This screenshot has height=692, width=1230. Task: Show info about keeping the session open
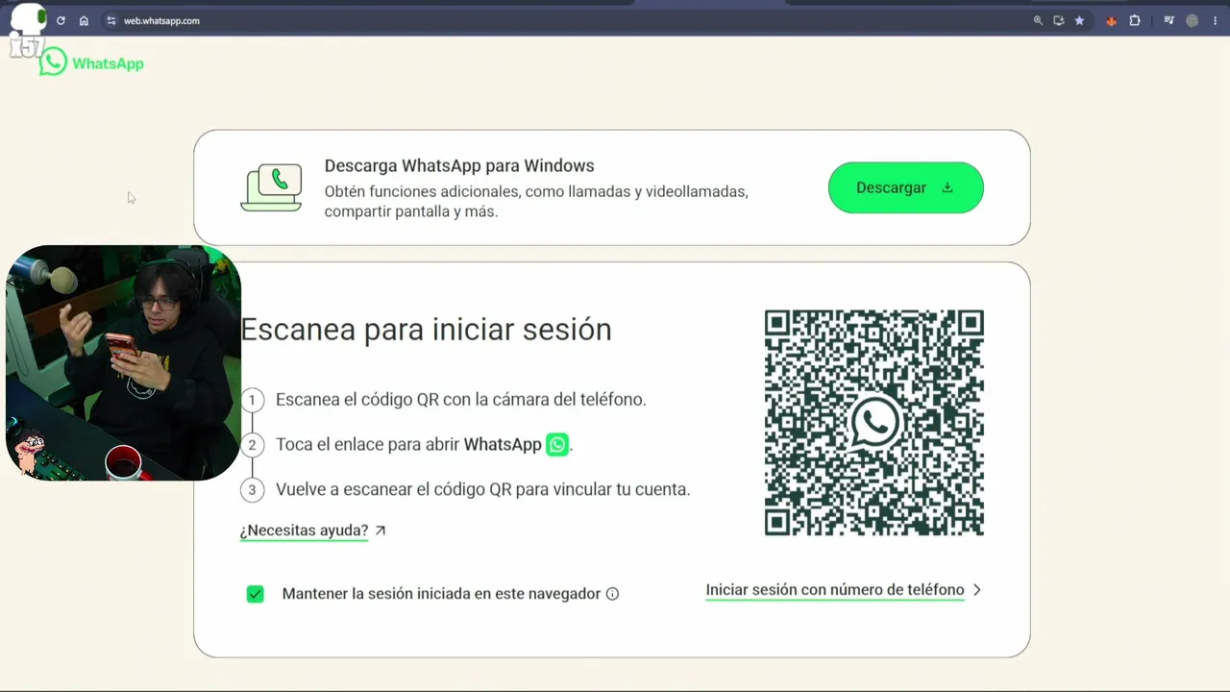point(612,594)
